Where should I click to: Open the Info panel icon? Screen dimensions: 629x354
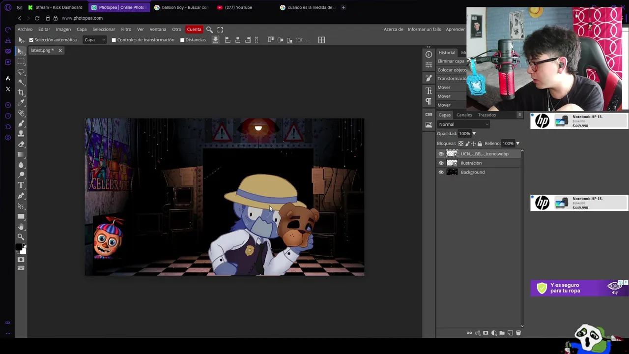(429, 55)
